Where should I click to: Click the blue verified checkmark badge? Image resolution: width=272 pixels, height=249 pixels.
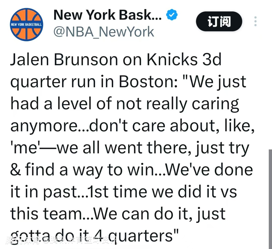(x=172, y=16)
